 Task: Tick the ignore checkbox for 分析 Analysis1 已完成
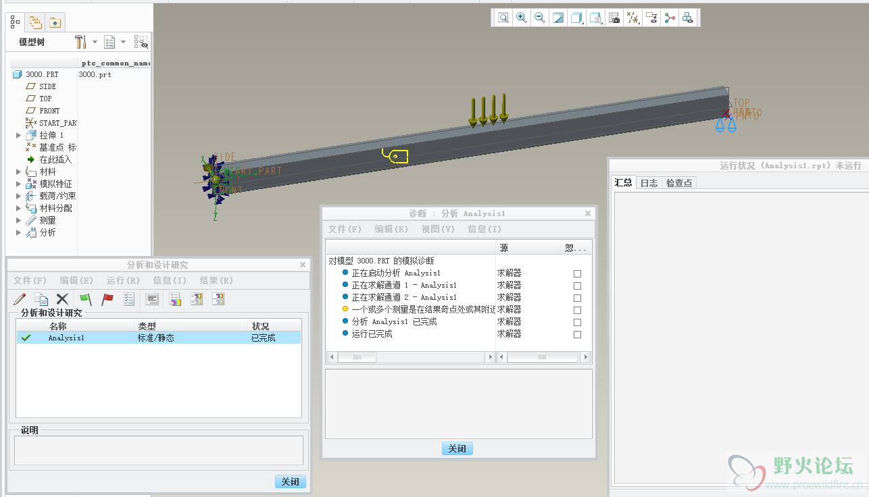pyautogui.click(x=577, y=322)
